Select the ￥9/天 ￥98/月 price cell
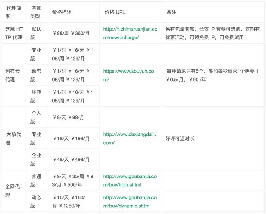Viewport: 266px width, 214px height. pos(74,117)
